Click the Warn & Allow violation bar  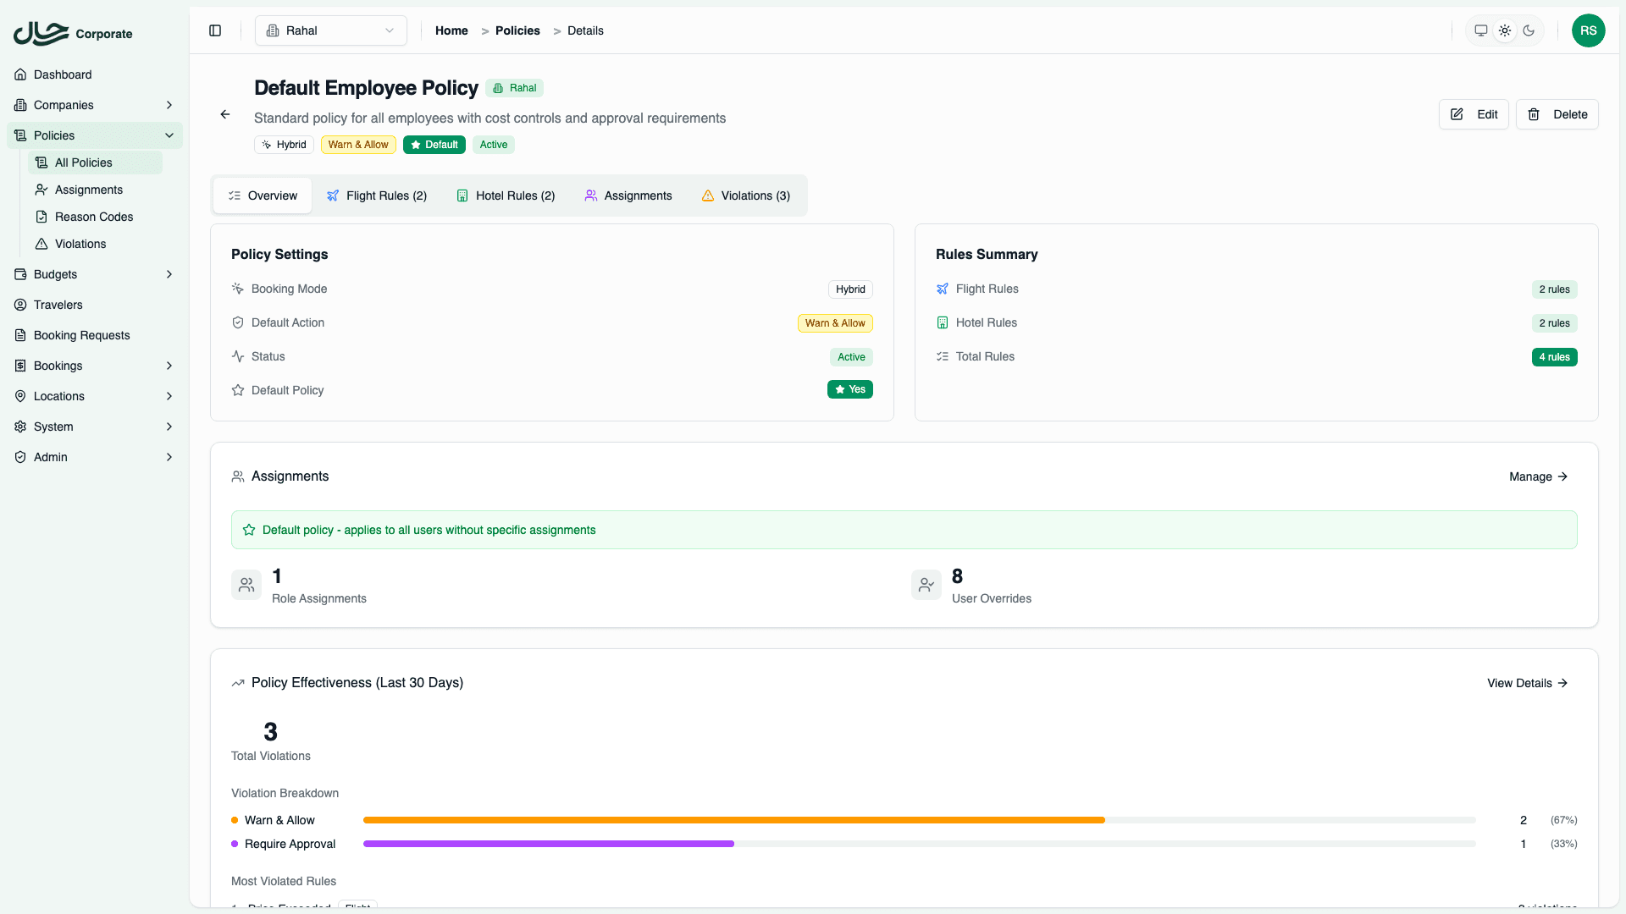click(733, 820)
